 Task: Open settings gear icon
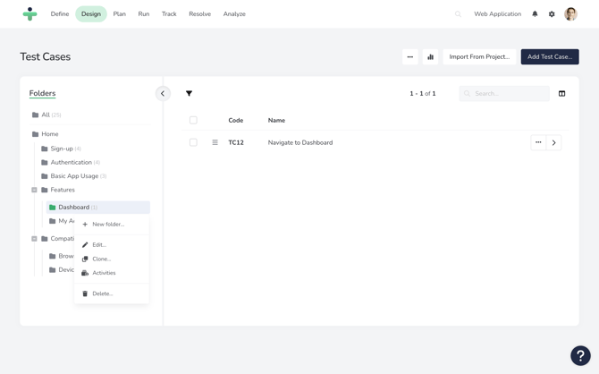(x=552, y=13)
